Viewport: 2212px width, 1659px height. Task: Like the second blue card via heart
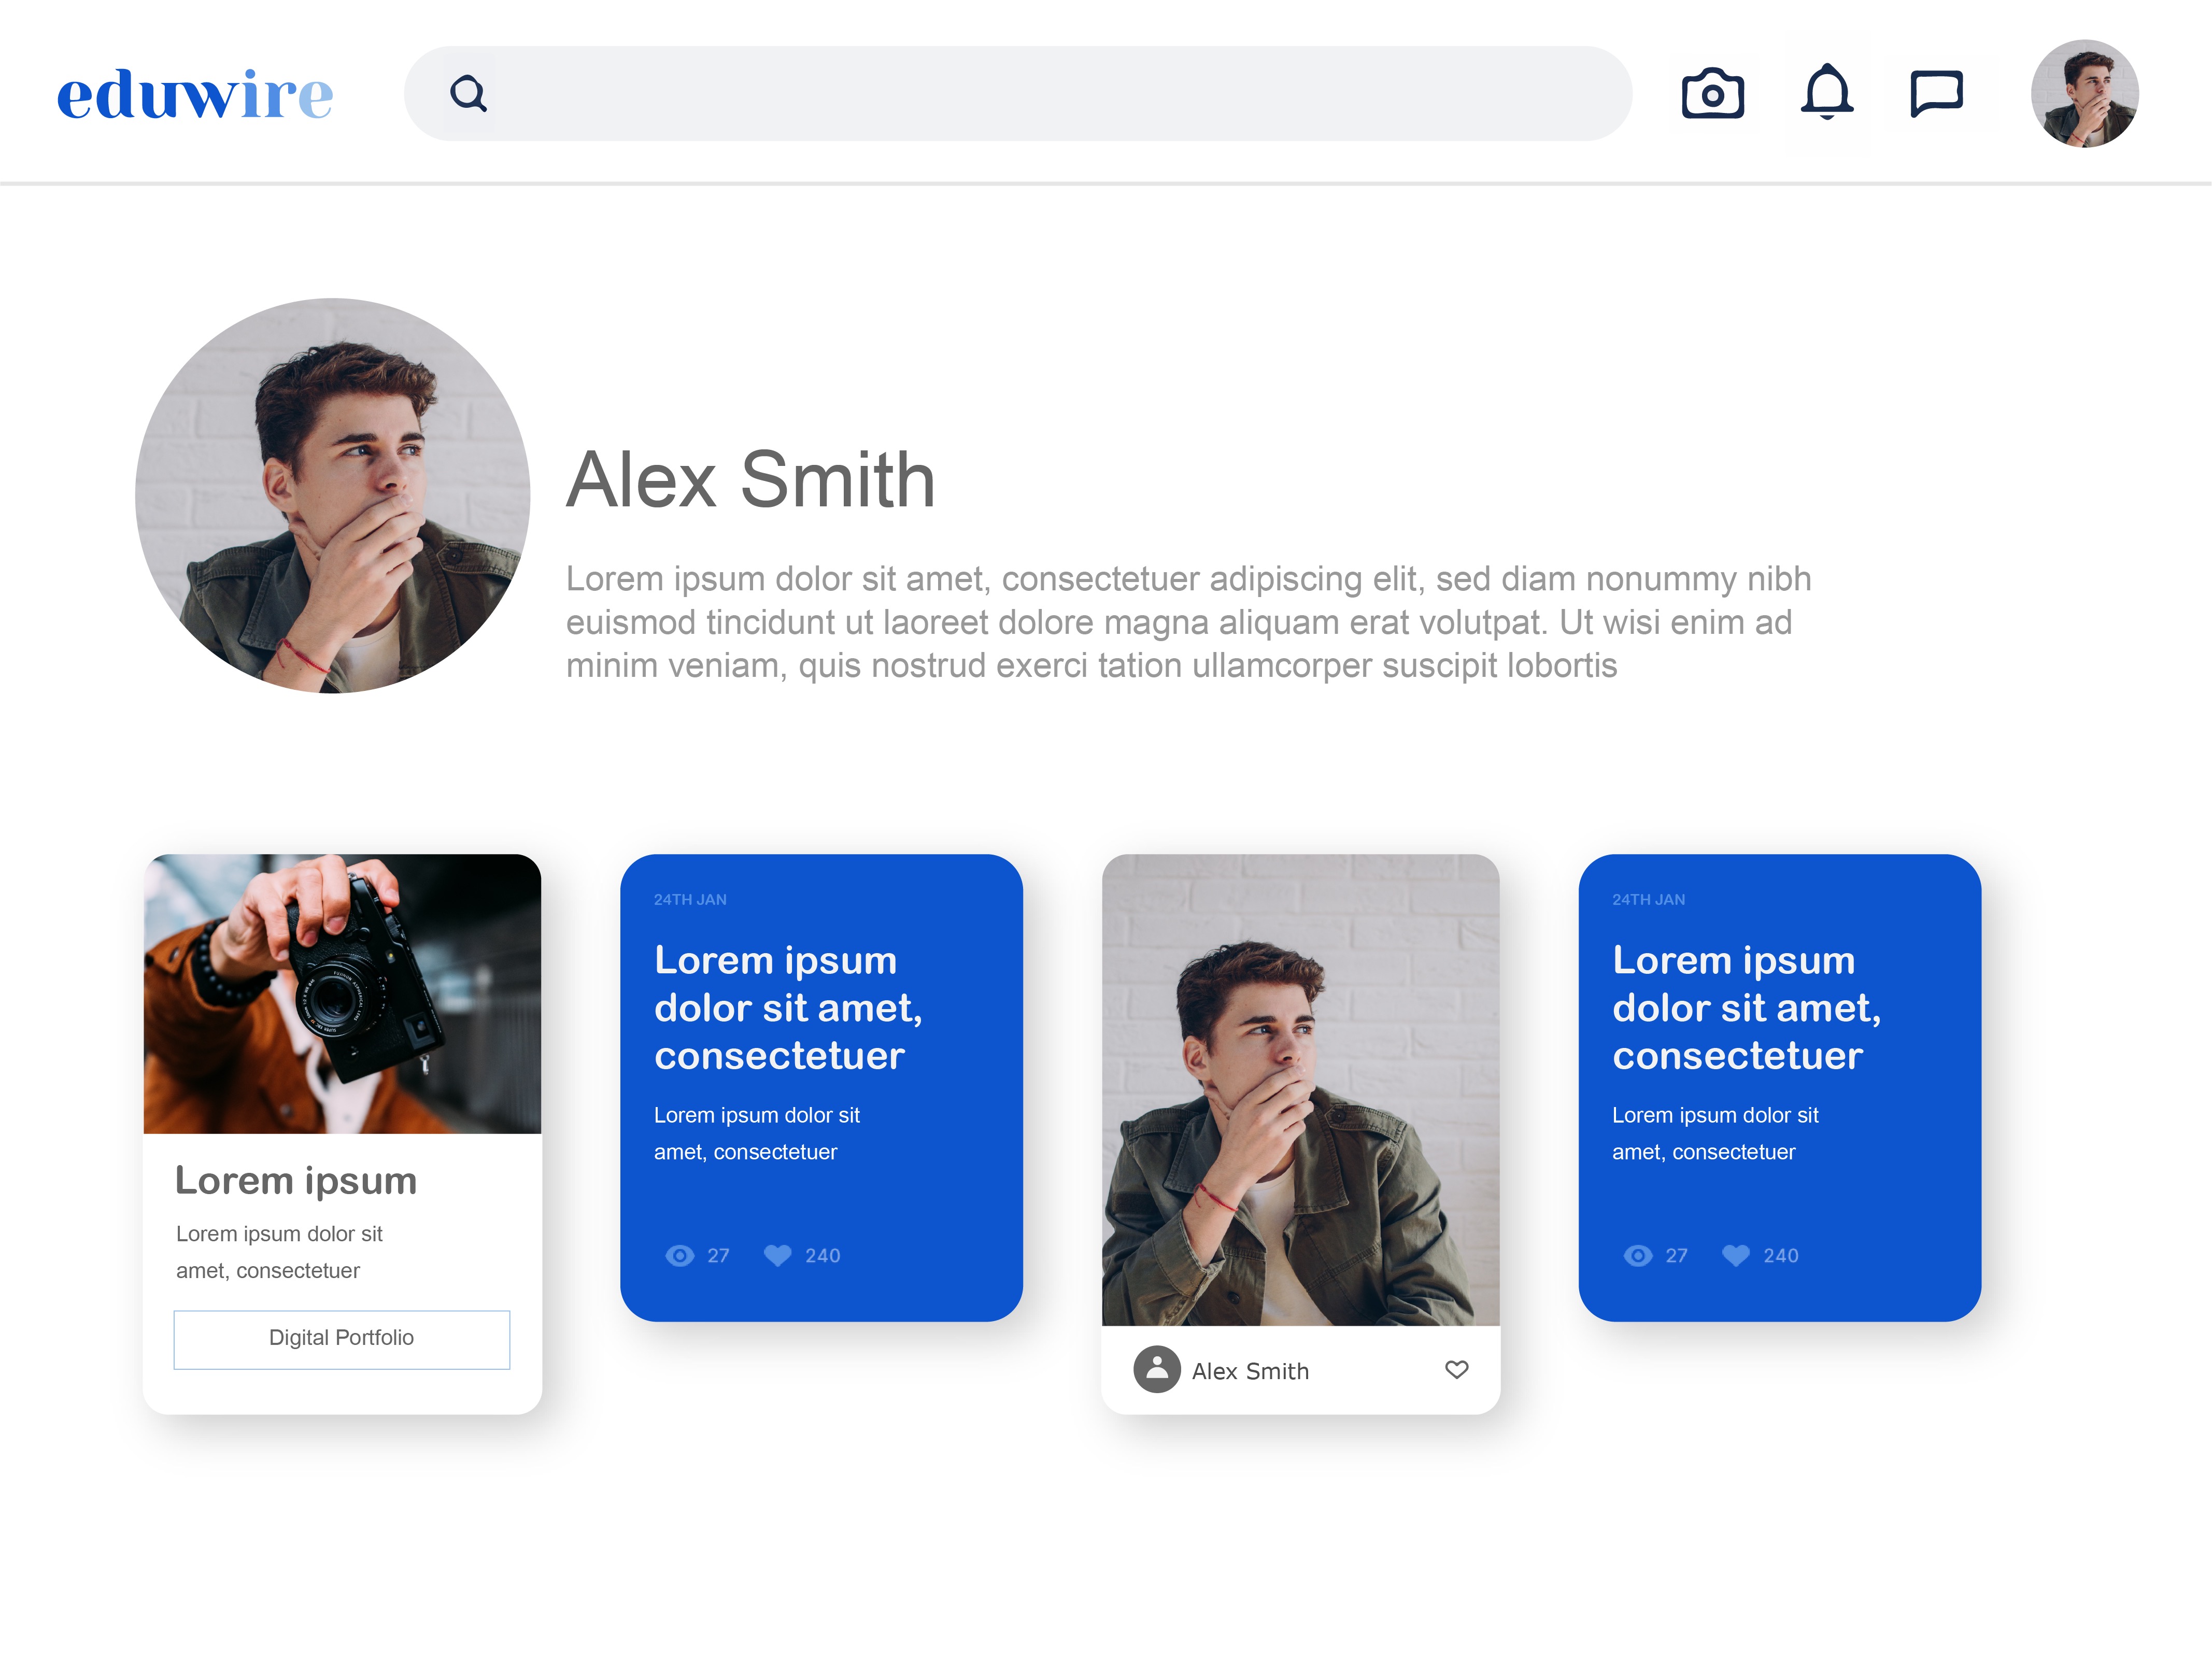tap(1735, 1256)
